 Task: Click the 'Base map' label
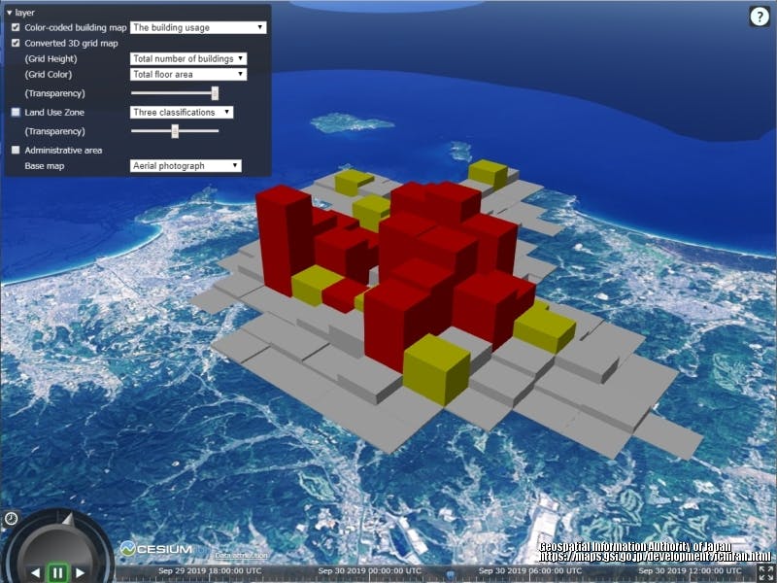pyautogui.click(x=45, y=165)
